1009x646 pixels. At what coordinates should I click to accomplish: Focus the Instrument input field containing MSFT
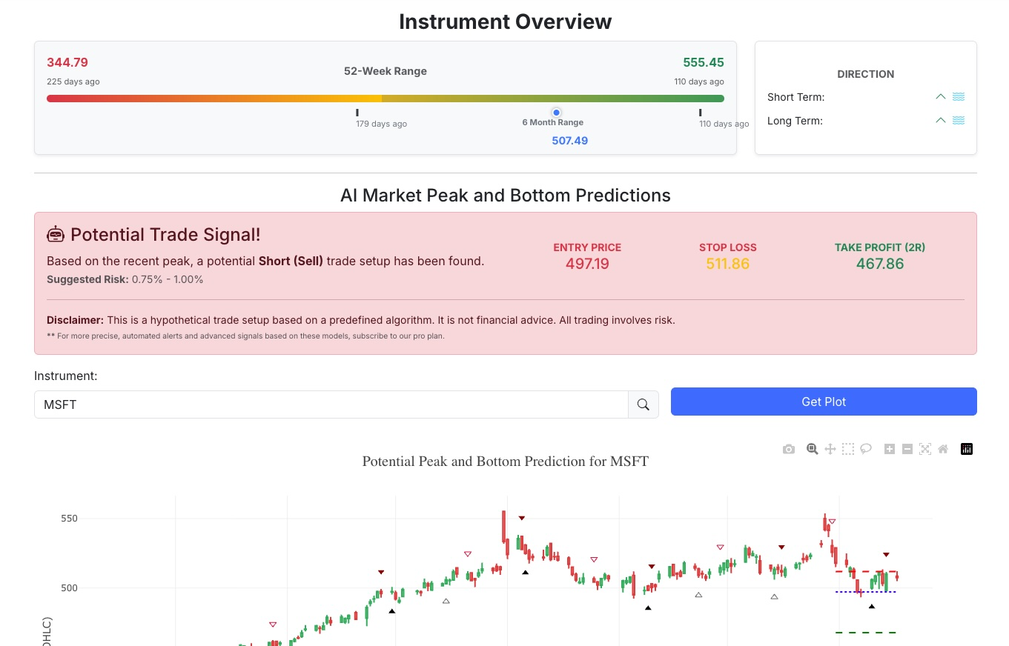331,404
